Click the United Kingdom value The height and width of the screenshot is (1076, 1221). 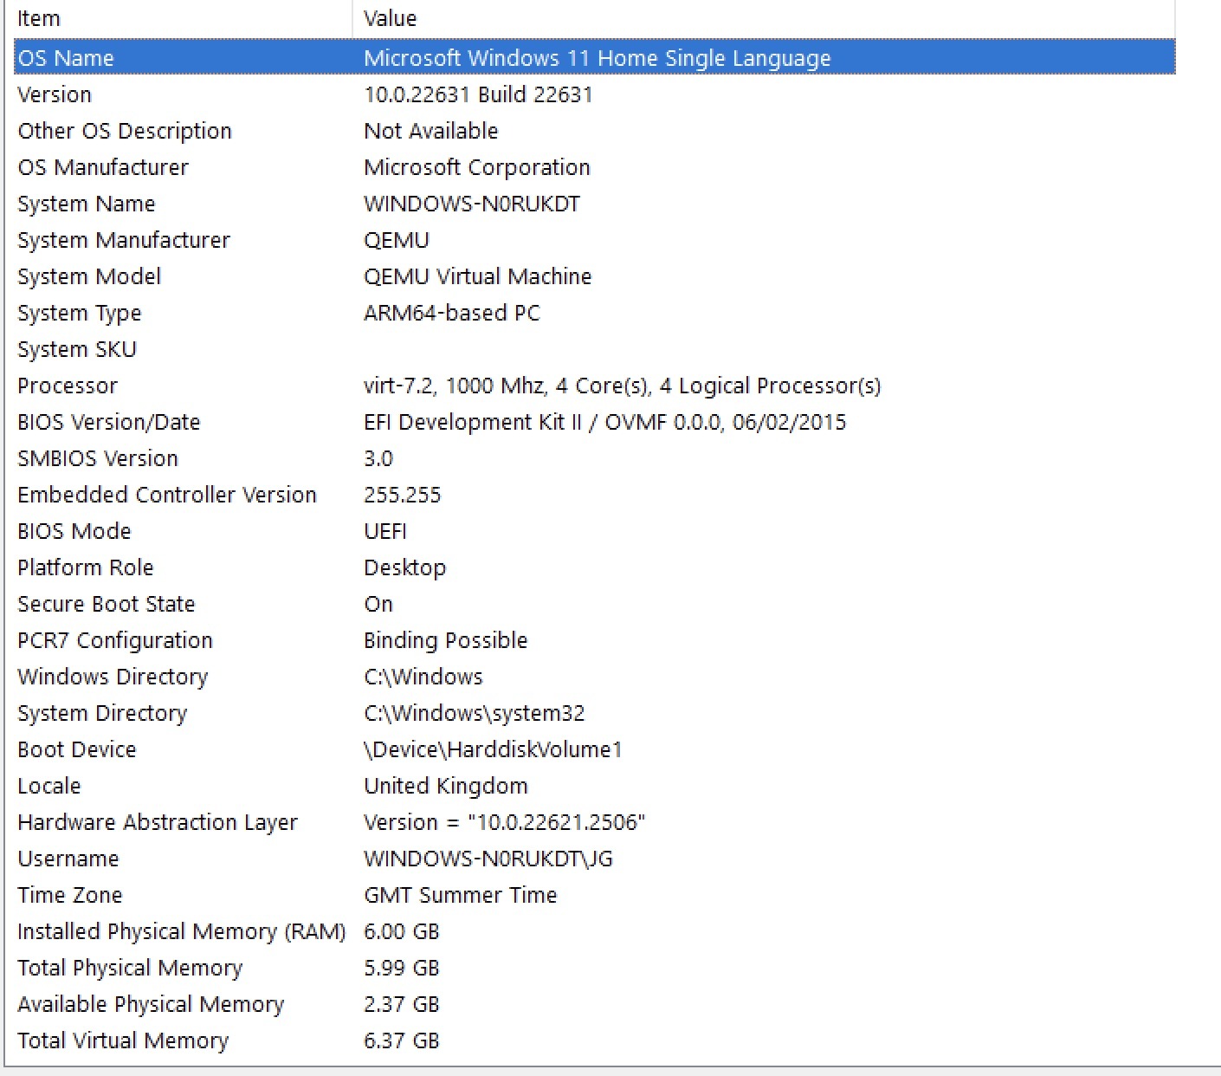click(446, 786)
